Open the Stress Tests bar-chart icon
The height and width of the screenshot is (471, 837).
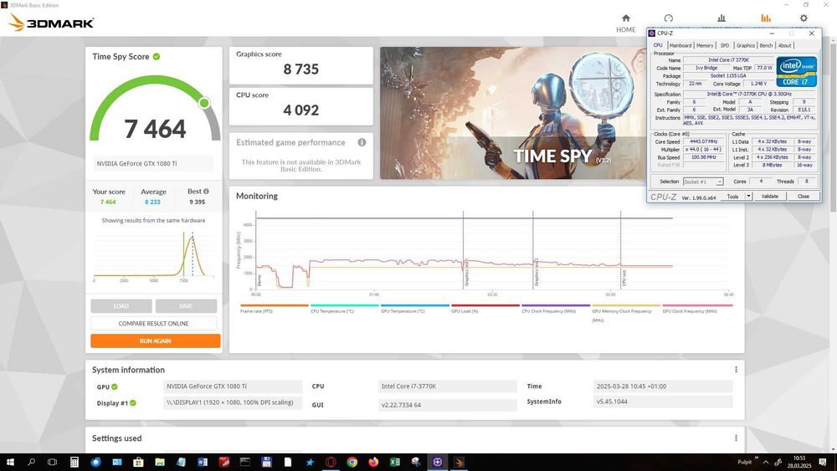[721, 18]
